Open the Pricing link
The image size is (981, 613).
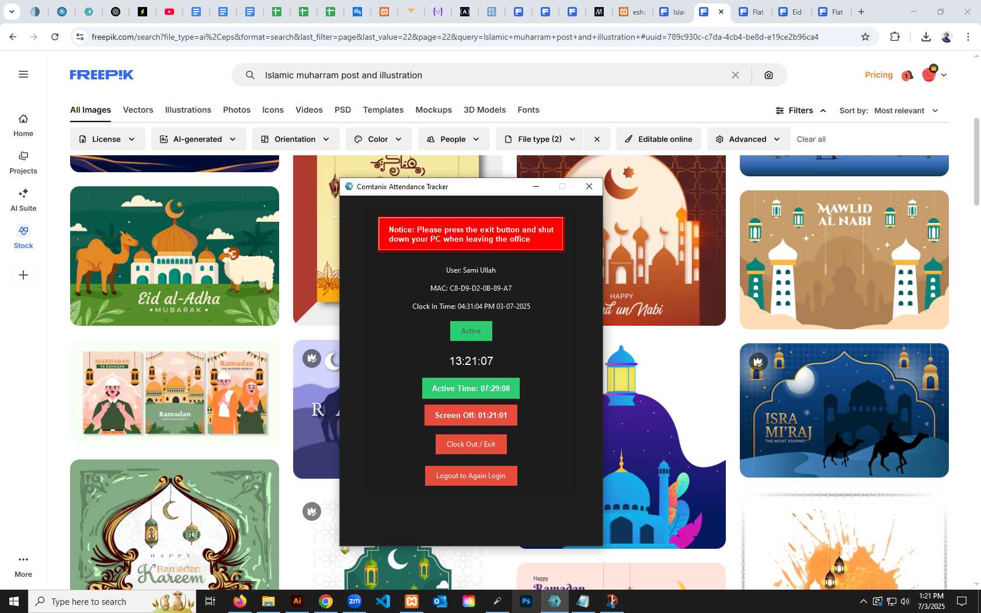pos(878,75)
